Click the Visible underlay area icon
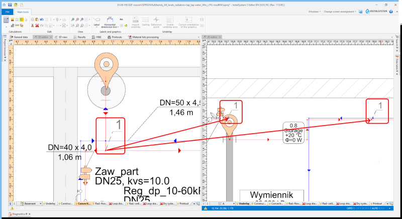Screen dimensions: 402x219 [x=170, y=20]
